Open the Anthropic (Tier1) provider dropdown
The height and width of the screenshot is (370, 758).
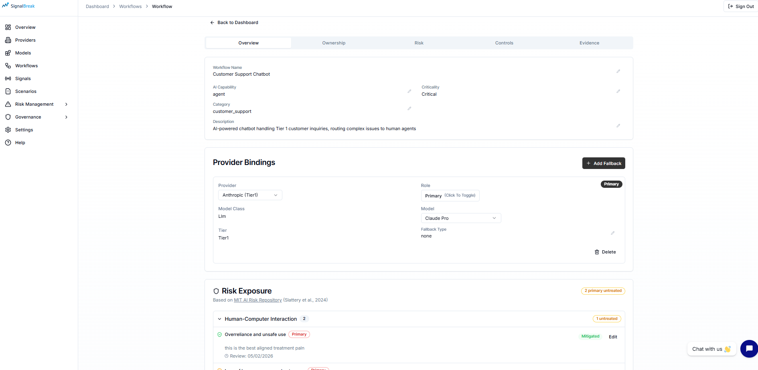[250, 195]
